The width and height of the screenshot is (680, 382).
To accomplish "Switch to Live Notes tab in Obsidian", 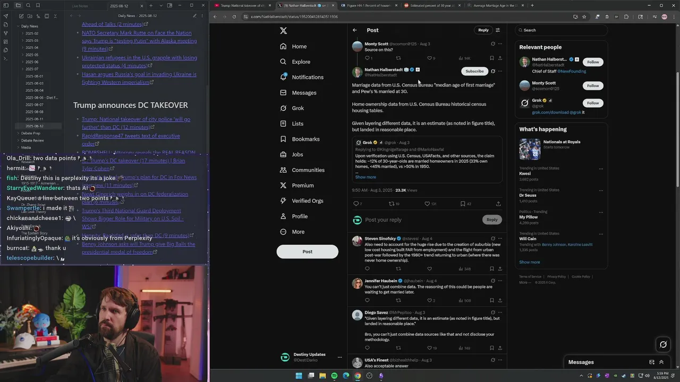I will [x=80, y=5].
